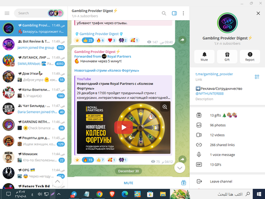Click the Report button in info panel
Screen dimensions: 265x199
click(x=250, y=57)
